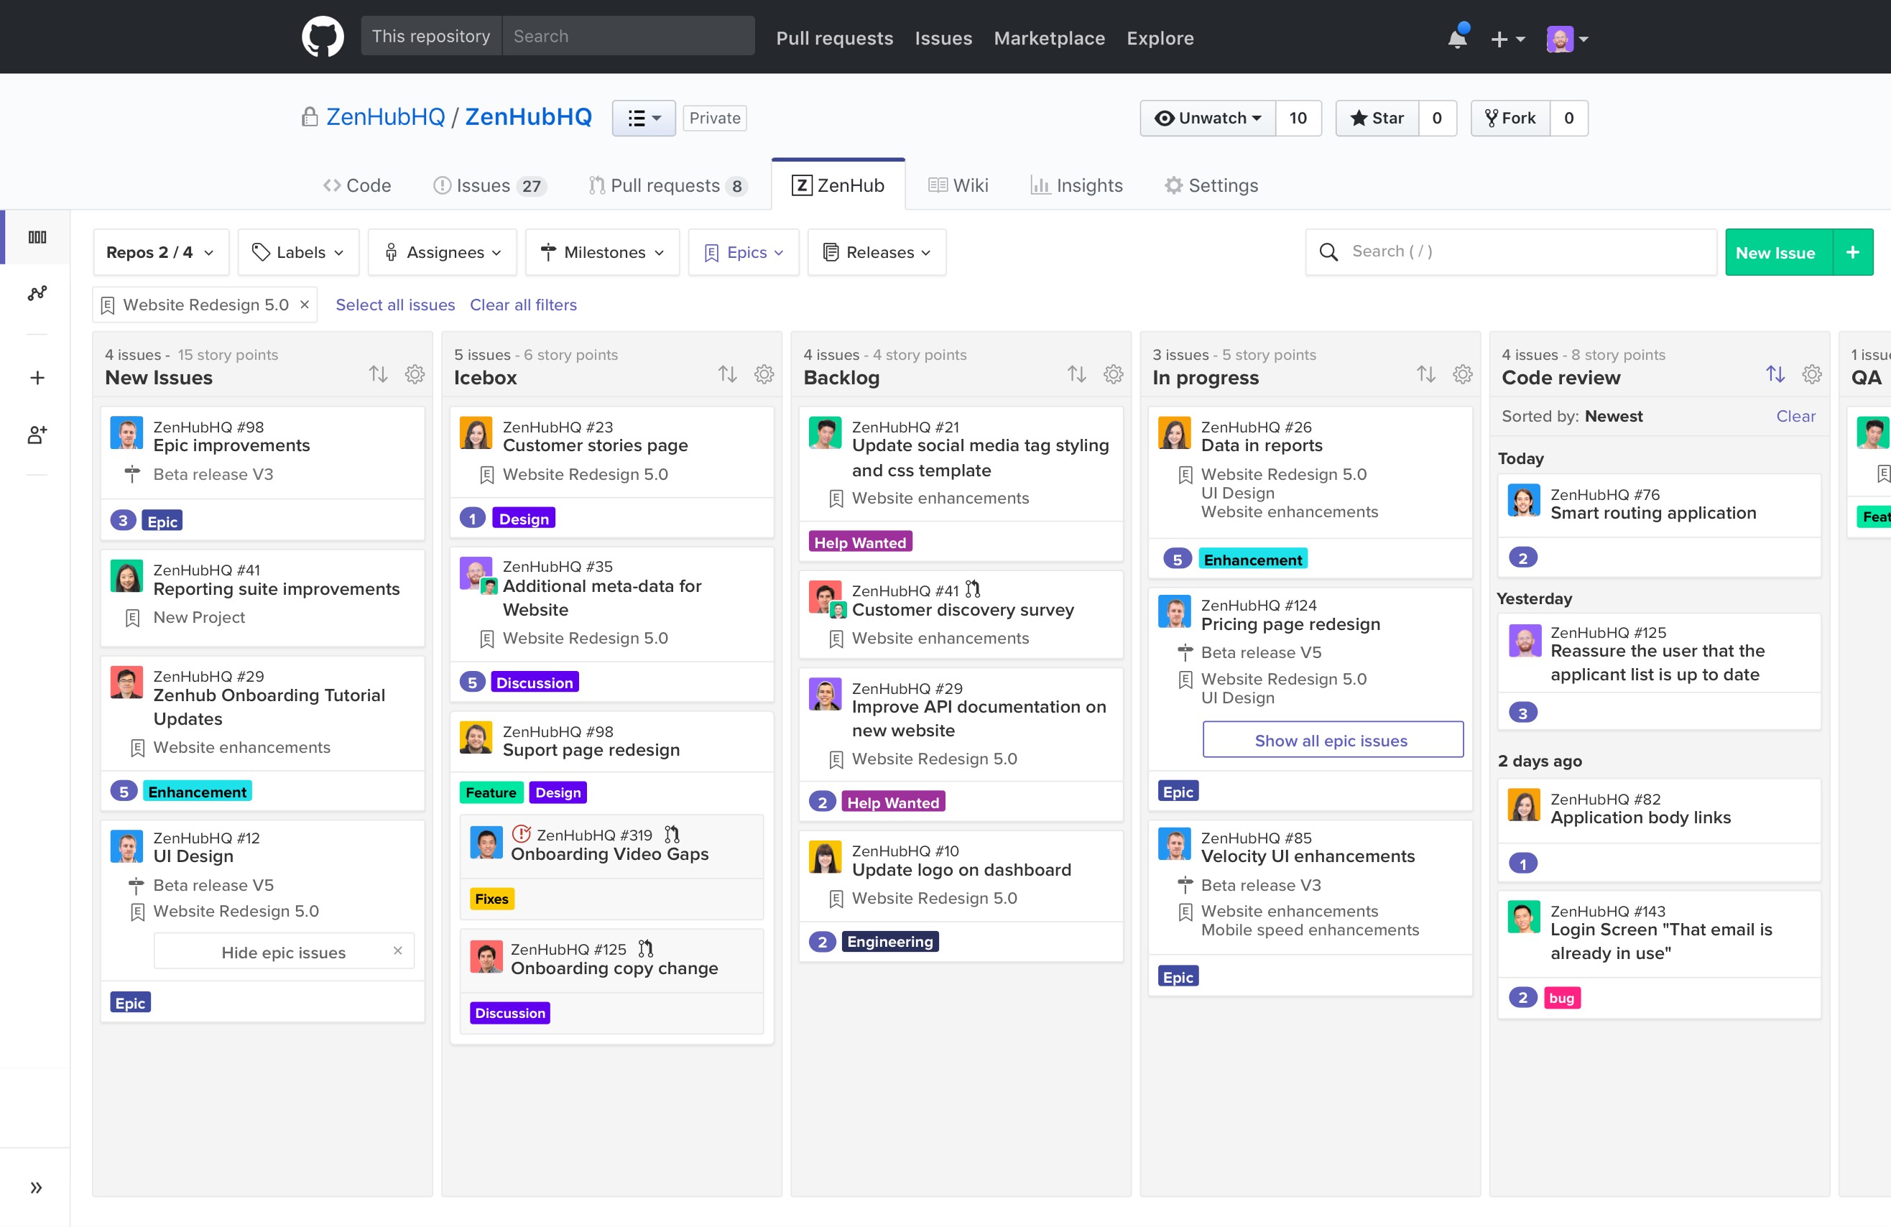
Task: Select the Board view icon in left sidebar
Action: [37, 237]
